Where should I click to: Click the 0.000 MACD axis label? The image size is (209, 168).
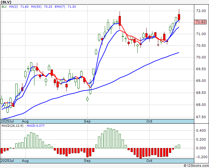point(201,148)
